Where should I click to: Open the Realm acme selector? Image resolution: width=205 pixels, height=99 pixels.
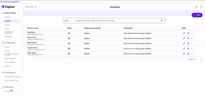click(31, 7)
